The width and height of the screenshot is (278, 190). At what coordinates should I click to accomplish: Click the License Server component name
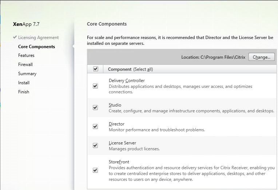click(x=122, y=143)
